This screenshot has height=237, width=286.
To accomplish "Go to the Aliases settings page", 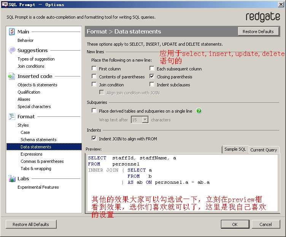I will click(x=24, y=99).
